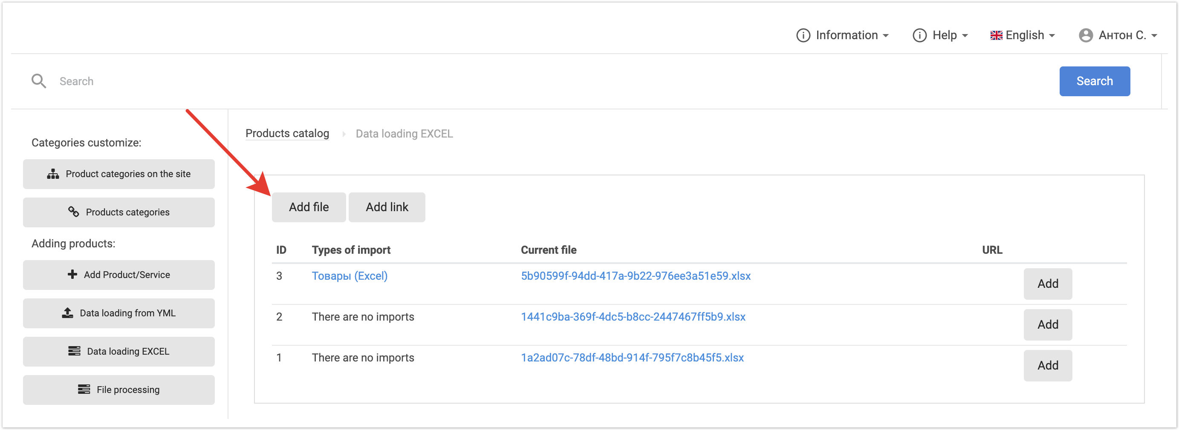Go to Products catalog breadcrumb
This screenshot has width=1179, height=430.
[287, 133]
